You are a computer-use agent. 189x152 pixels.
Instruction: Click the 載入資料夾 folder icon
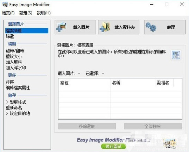(x=105, y=27)
